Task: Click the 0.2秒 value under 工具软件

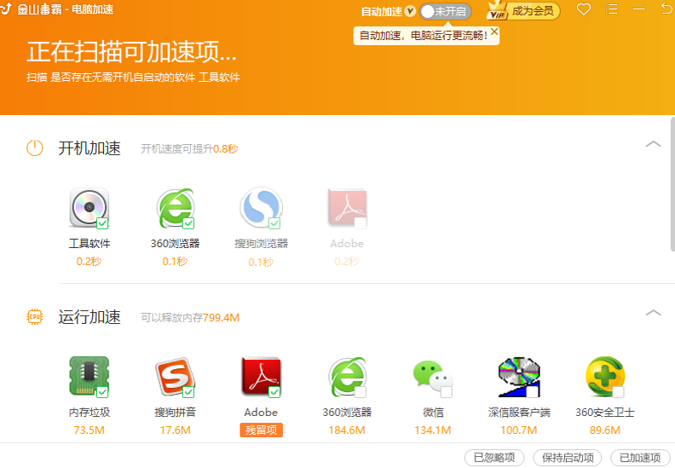Action: pos(89,262)
